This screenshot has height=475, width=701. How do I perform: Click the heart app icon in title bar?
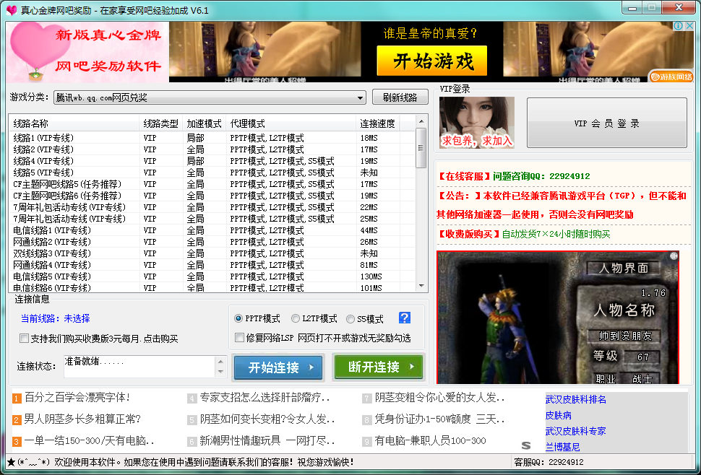pos(11,10)
